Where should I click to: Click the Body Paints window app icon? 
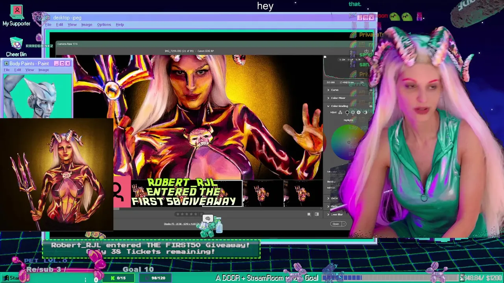[x=6, y=63]
